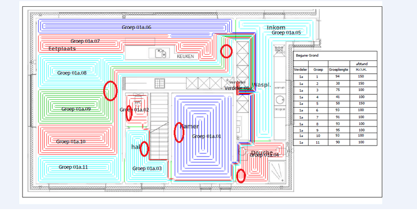Click the Douche room label
The height and width of the screenshot is (219, 417).
coord(262,152)
